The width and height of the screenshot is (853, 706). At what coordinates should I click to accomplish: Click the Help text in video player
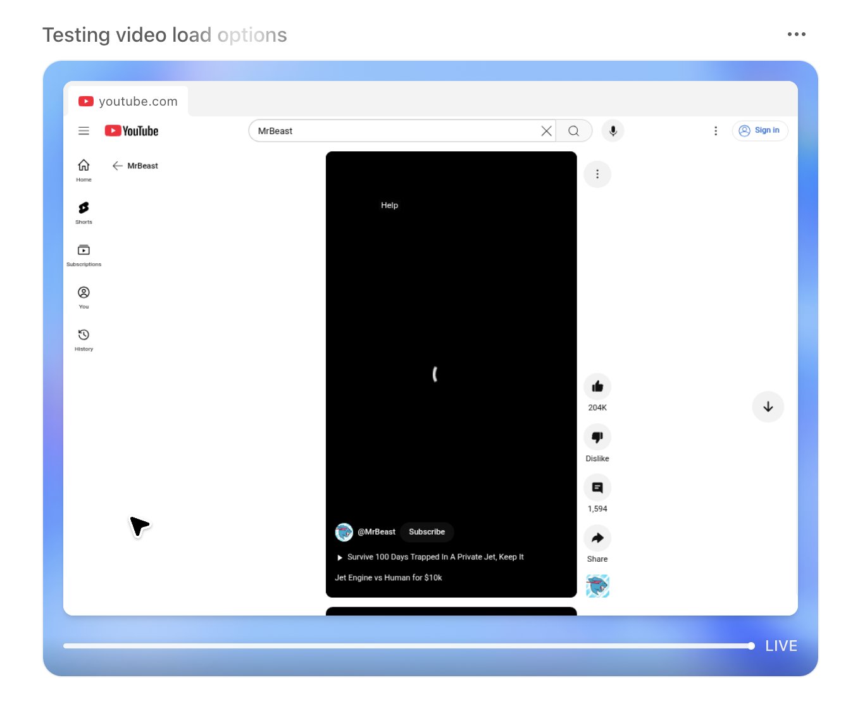tap(389, 206)
